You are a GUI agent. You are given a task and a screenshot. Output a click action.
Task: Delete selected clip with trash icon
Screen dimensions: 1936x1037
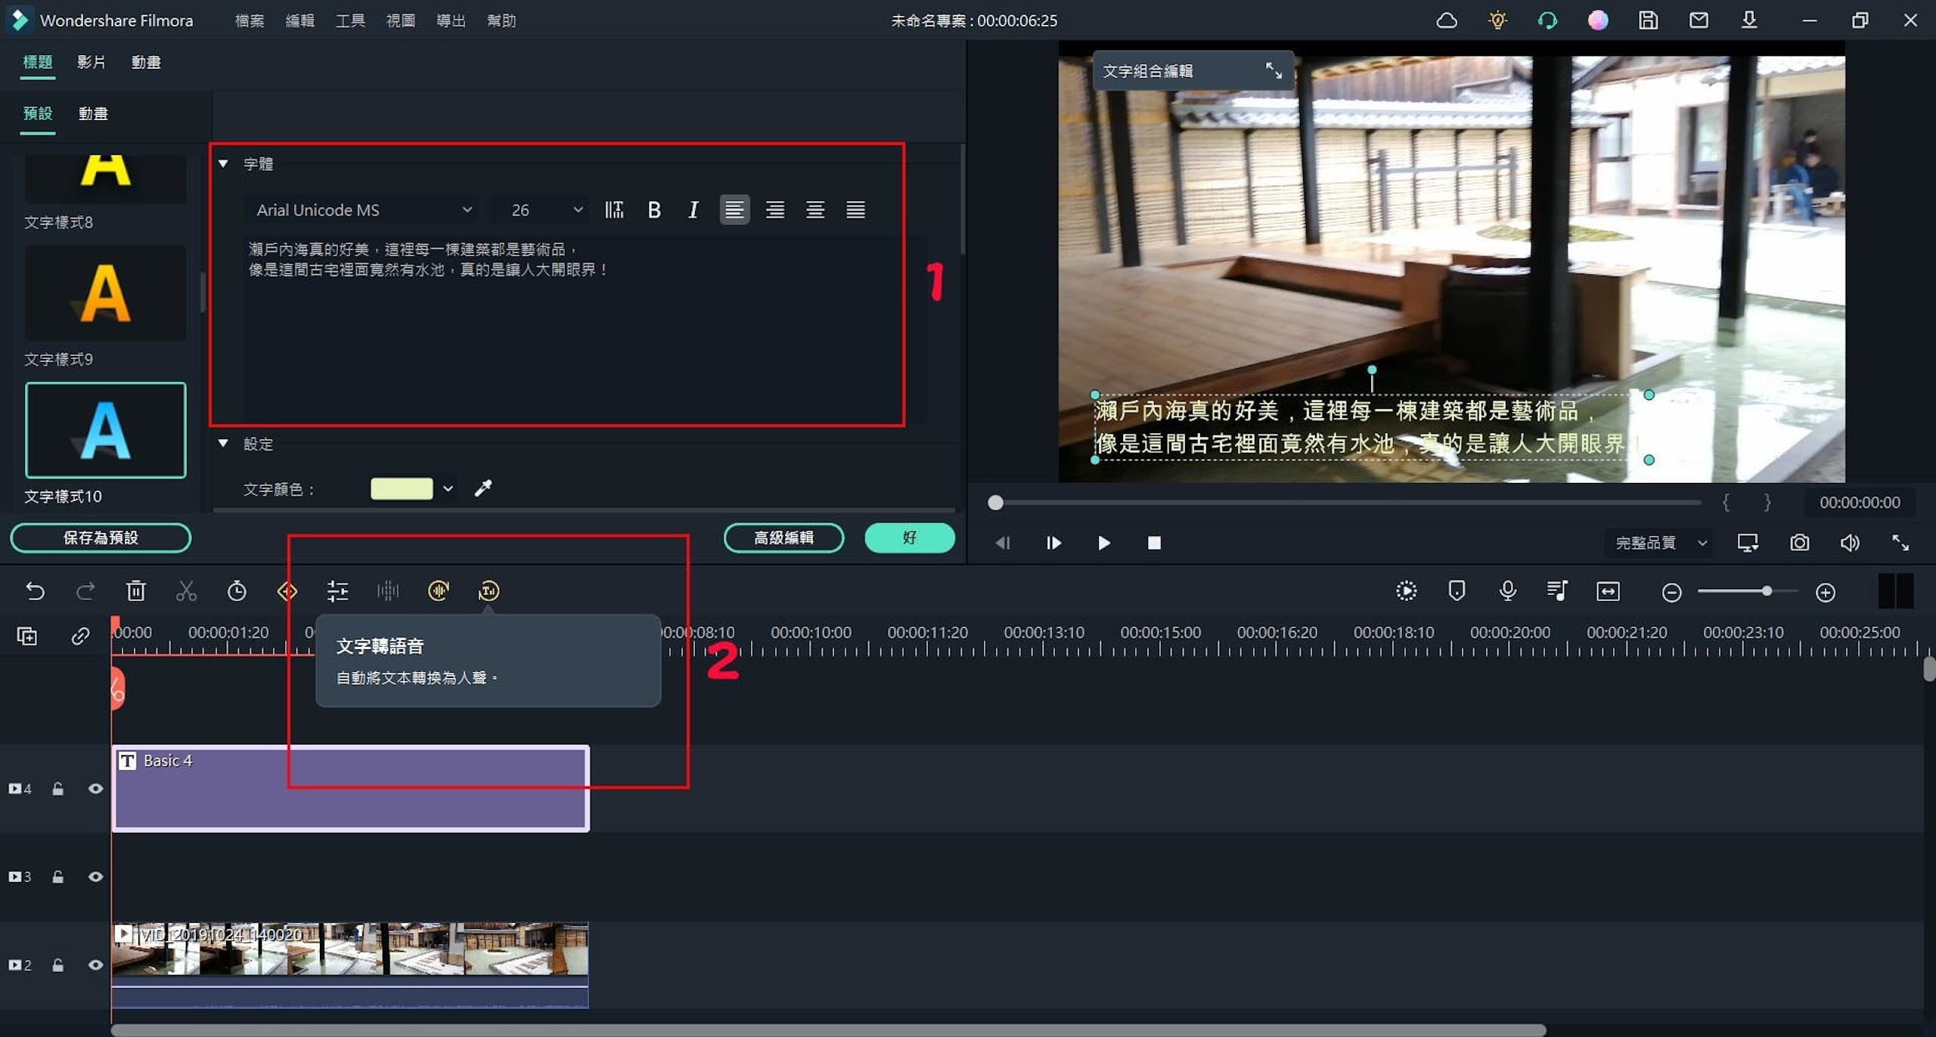pos(136,591)
